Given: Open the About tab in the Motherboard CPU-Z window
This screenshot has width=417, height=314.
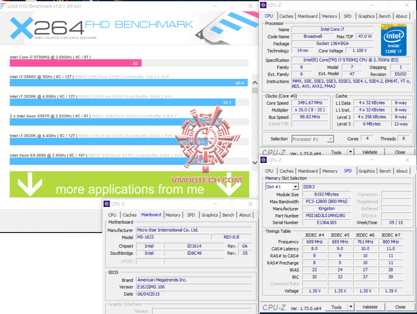Looking at the screenshot, I should [x=245, y=215].
